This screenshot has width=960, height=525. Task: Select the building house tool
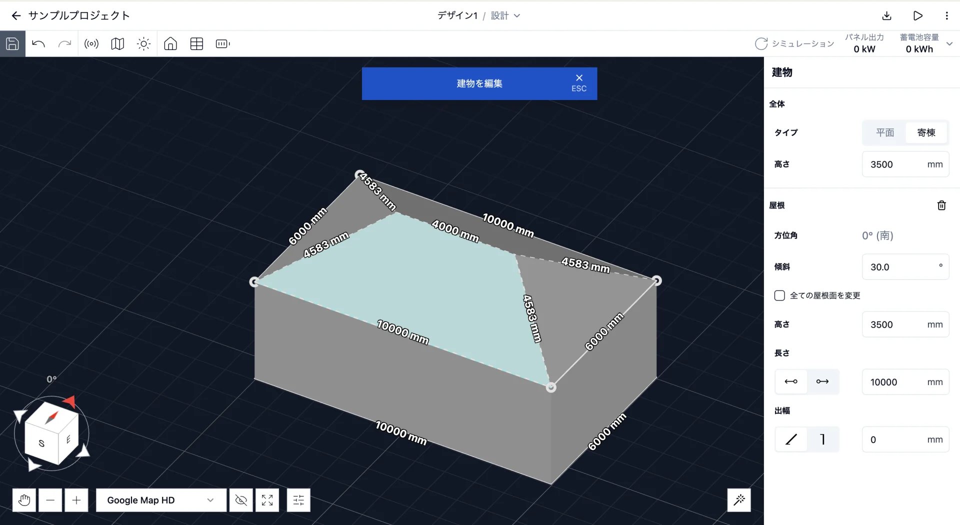(x=170, y=44)
